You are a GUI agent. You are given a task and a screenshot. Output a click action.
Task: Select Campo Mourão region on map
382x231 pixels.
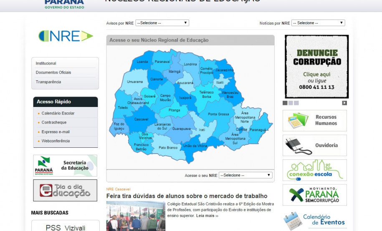pos(165,97)
